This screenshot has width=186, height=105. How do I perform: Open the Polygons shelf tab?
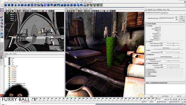pyautogui.click(x=21, y=2)
